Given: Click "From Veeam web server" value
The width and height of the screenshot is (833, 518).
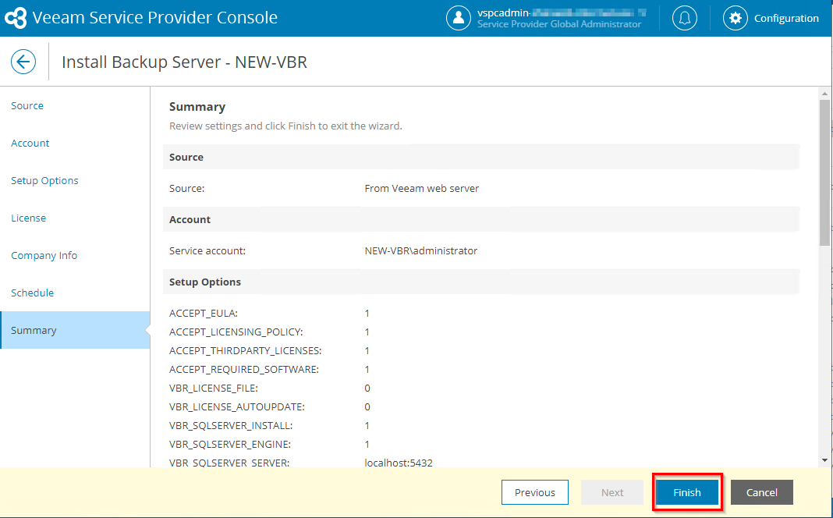Looking at the screenshot, I should pyautogui.click(x=422, y=189).
